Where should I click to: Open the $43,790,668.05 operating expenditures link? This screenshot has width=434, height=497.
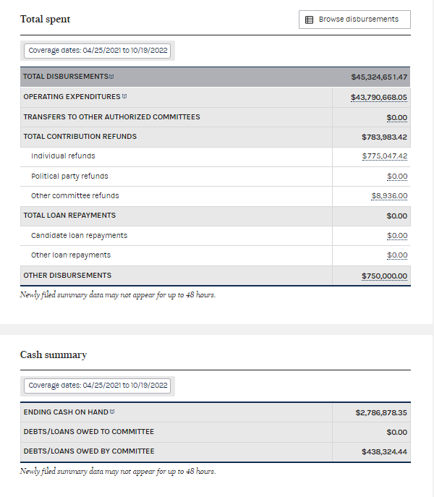tap(378, 97)
